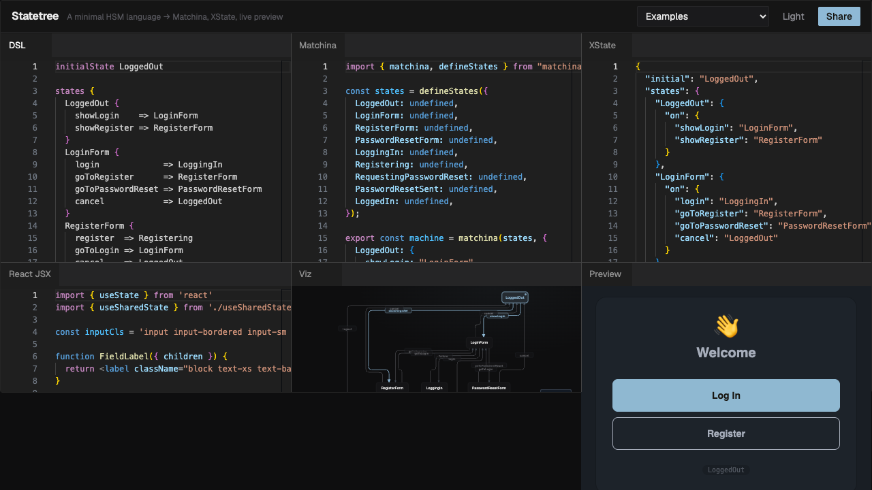Click the waving hand emoji icon
Viewport: 872px width, 490px height.
pos(726,326)
